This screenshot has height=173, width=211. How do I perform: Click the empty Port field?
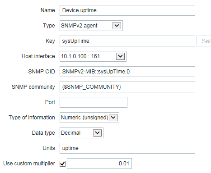click(94, 102)
